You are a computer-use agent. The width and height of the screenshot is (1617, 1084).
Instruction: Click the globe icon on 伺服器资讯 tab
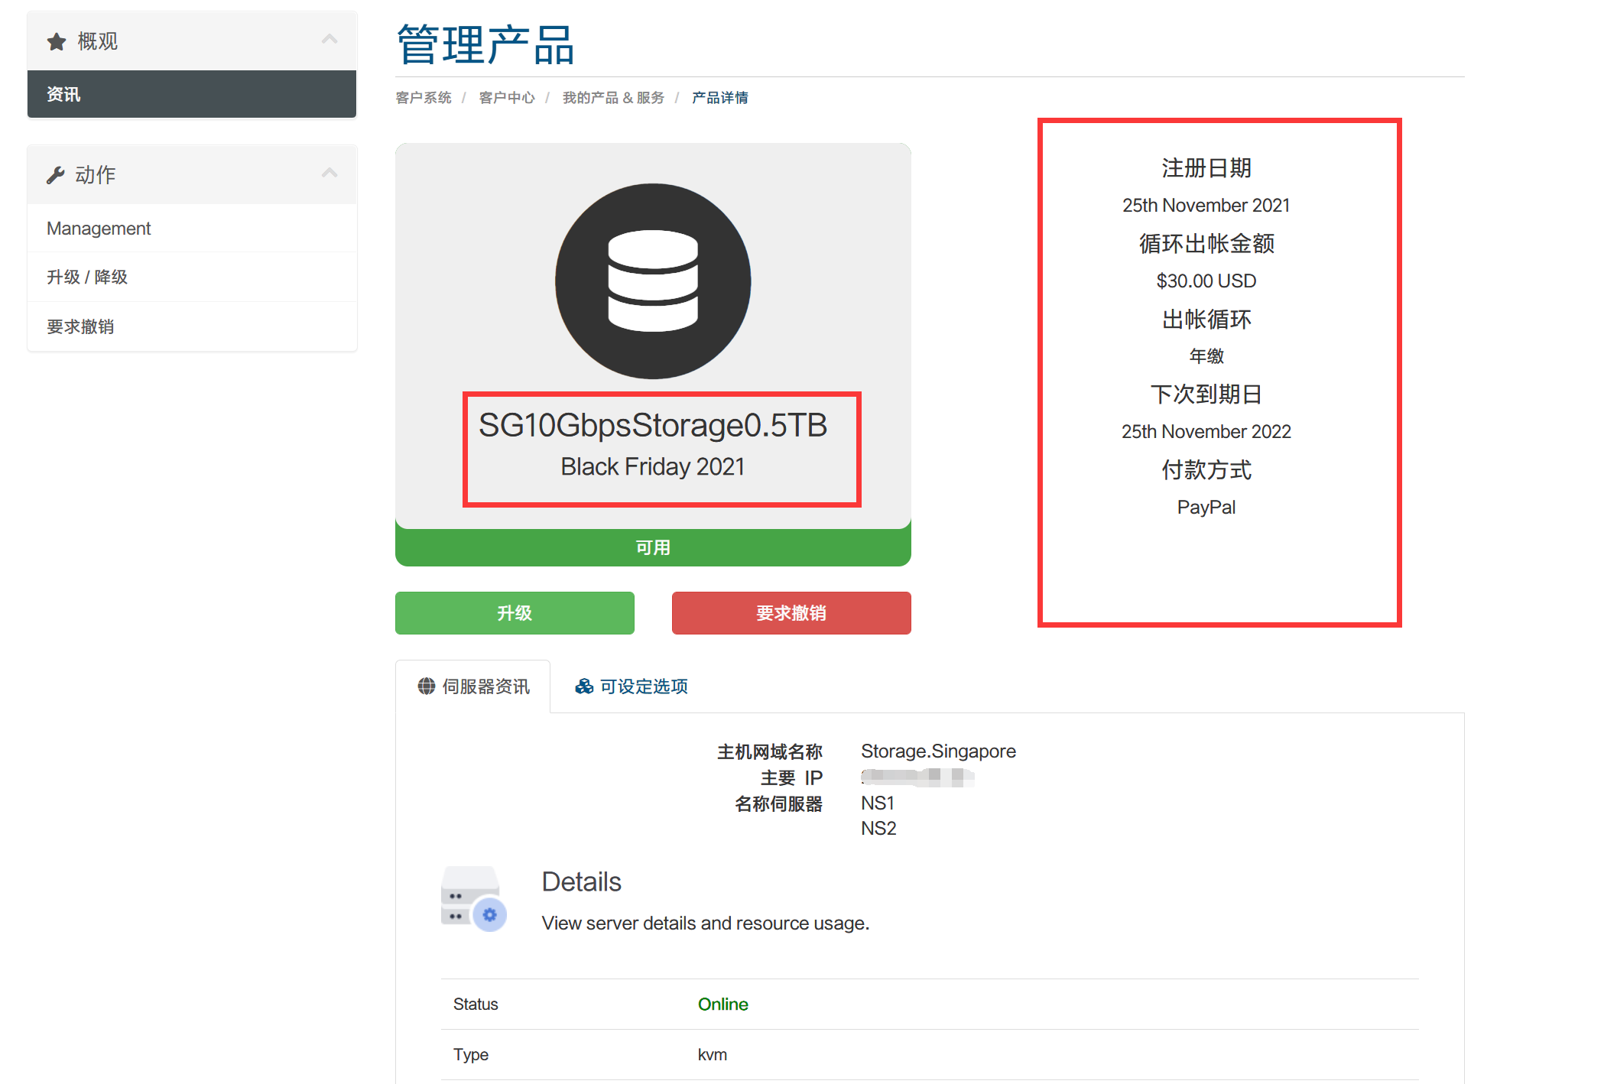pos(426,686)
